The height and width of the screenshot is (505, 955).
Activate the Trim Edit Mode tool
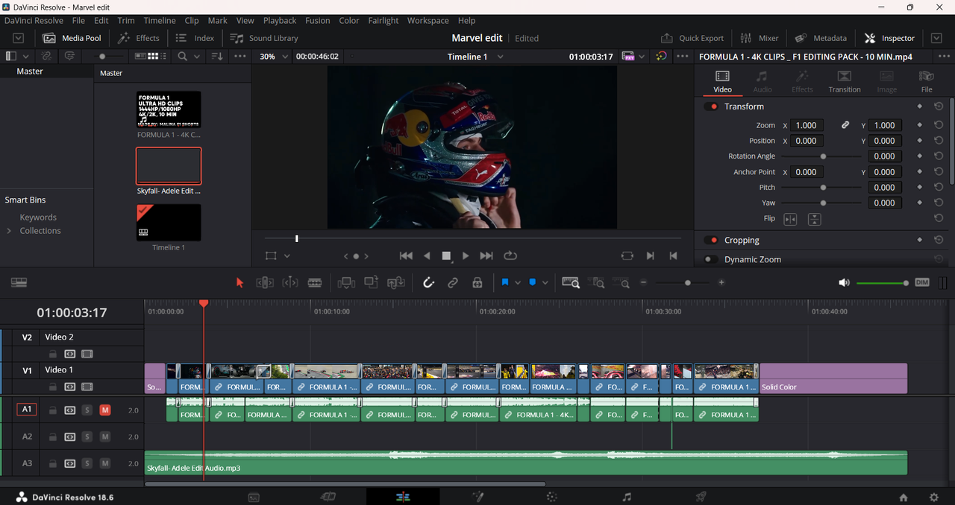coord(265,283)
